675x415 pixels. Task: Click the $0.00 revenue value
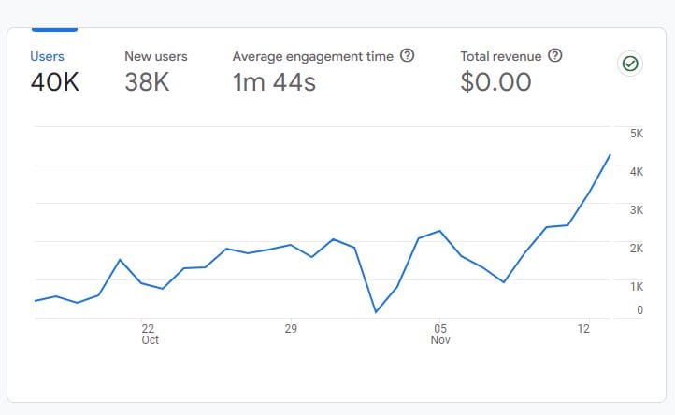tap(495, 82)
